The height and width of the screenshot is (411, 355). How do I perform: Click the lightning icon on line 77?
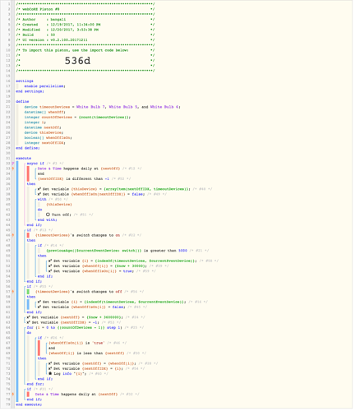(x=12, y=395)
